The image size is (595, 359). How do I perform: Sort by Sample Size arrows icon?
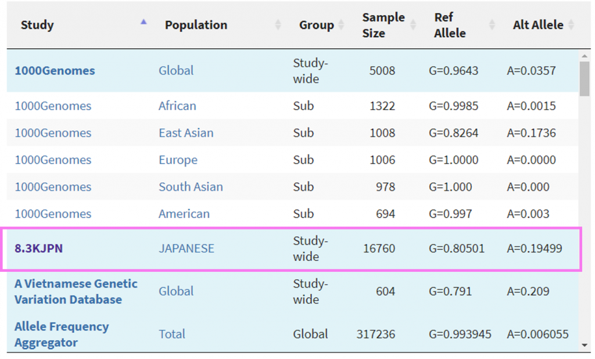[x=413, y=24]
